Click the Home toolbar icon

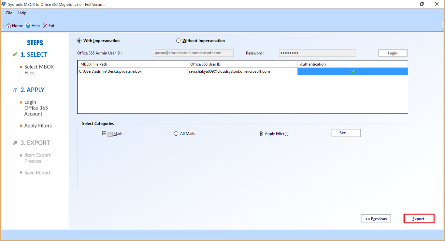tap(9, 25)
